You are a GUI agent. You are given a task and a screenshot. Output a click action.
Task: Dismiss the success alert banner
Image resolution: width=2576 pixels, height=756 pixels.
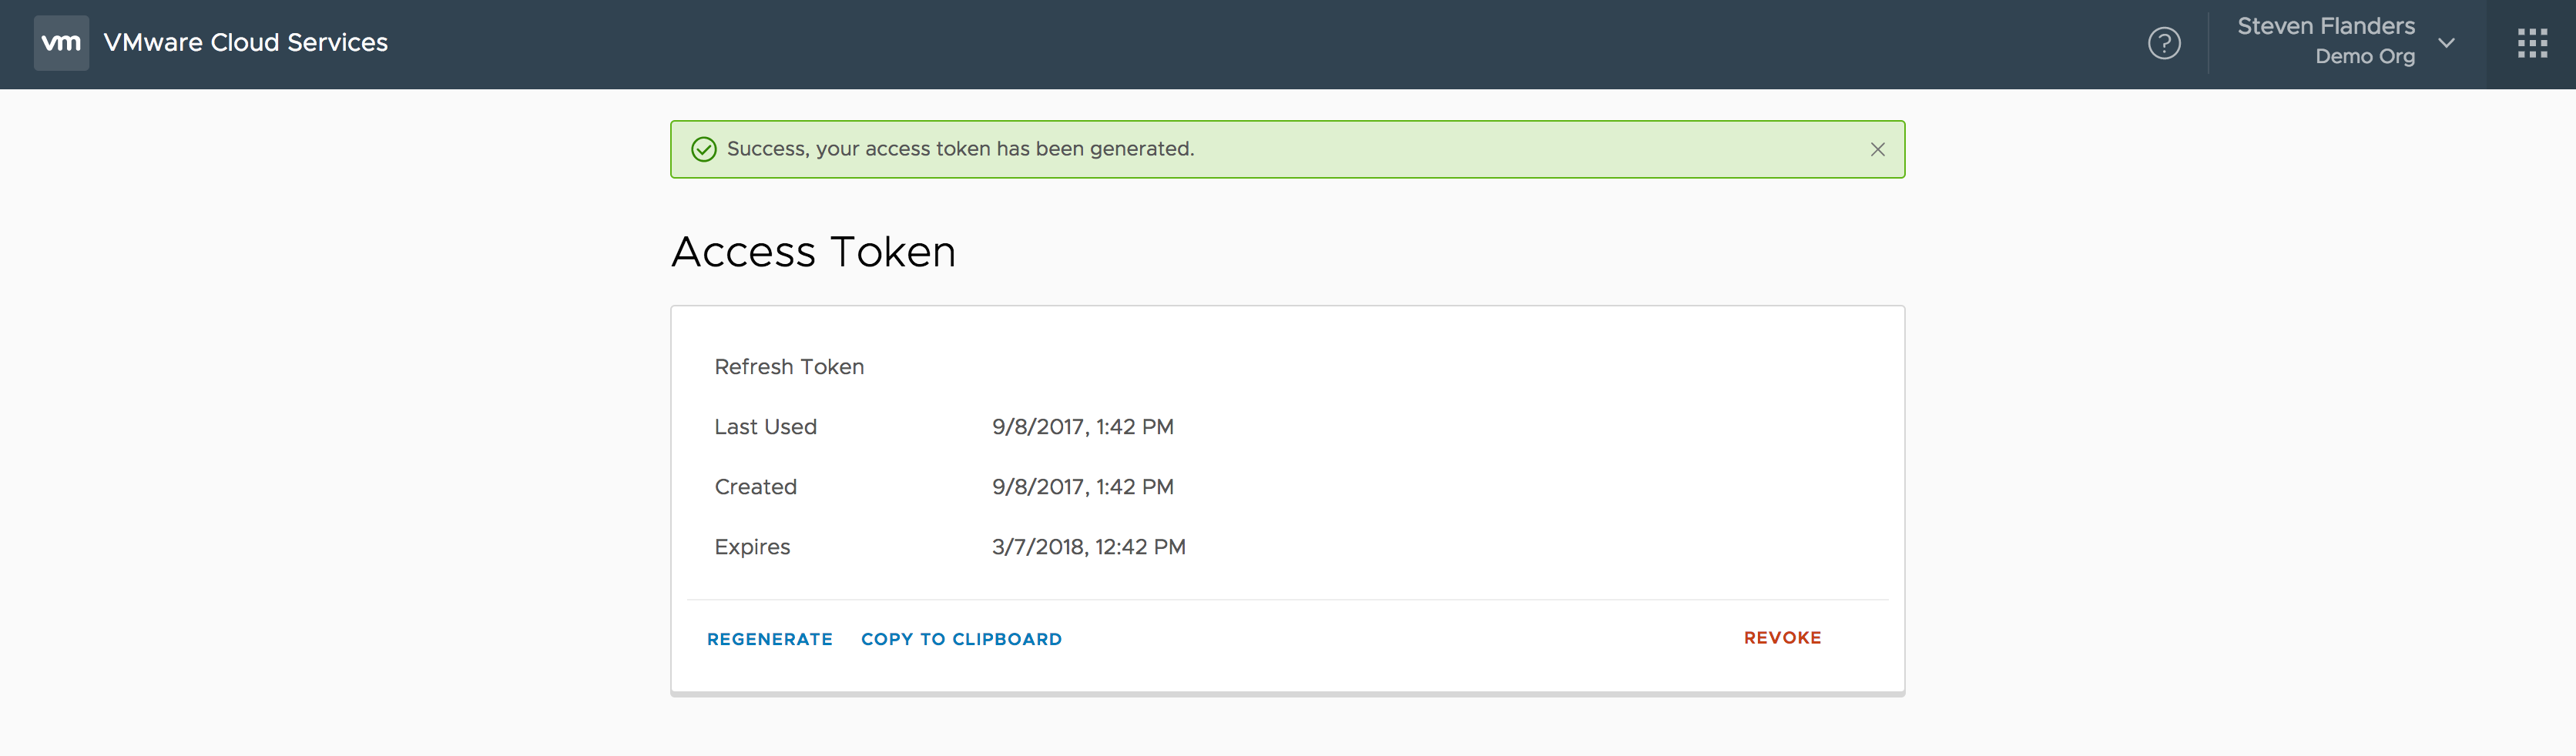point(1877,149)
